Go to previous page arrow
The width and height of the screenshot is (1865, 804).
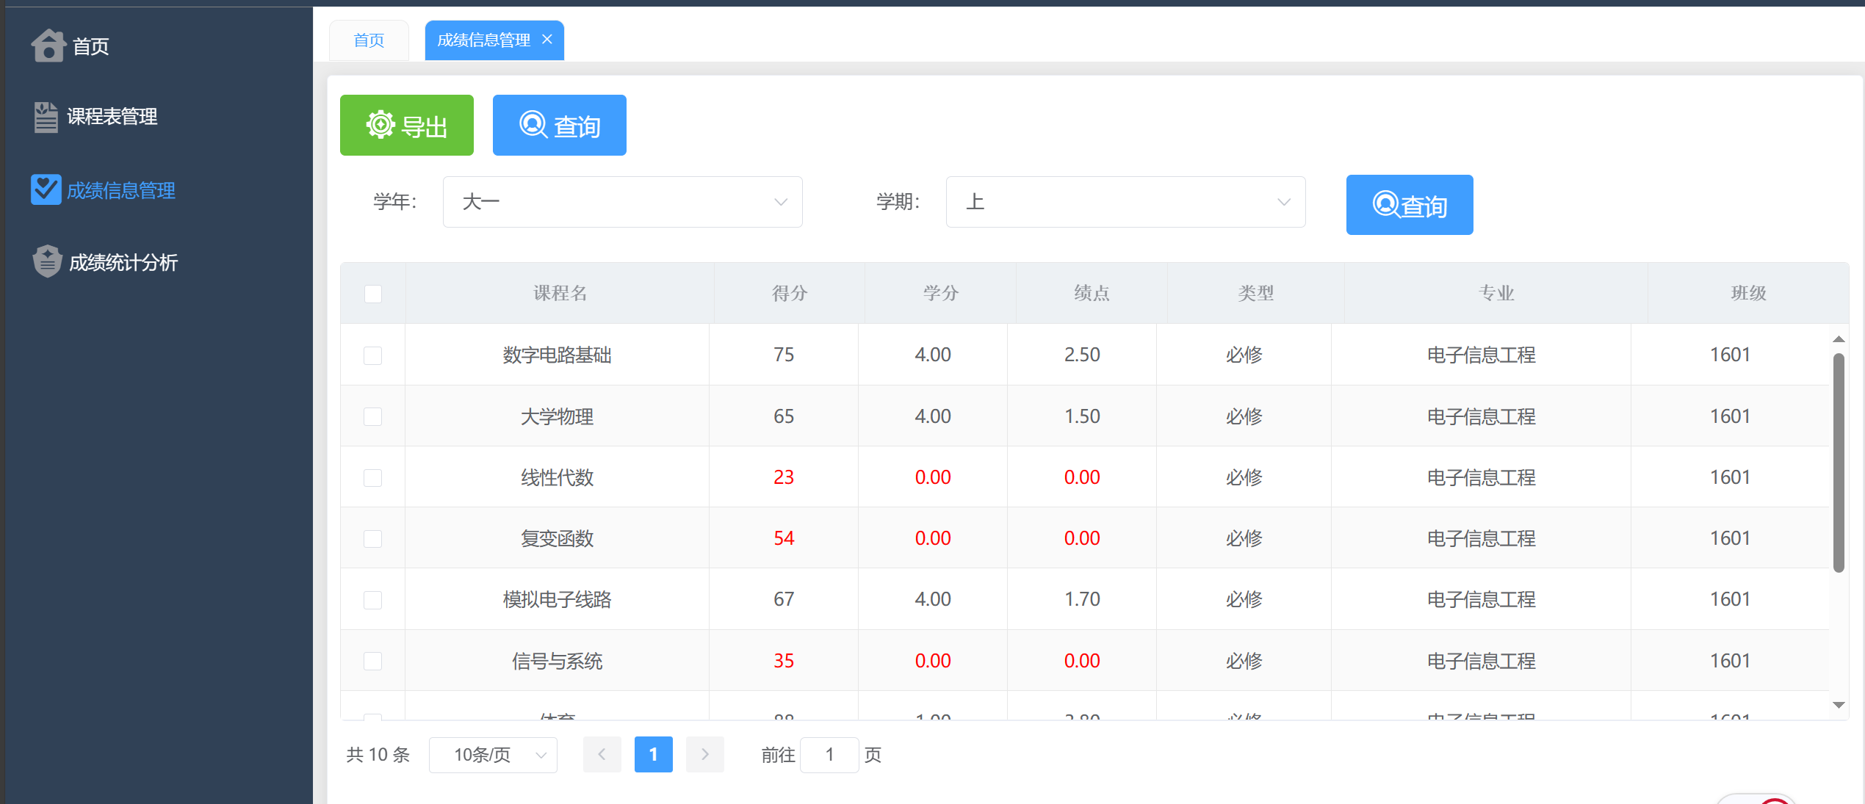pyautogui.click(x=602, y=754)
